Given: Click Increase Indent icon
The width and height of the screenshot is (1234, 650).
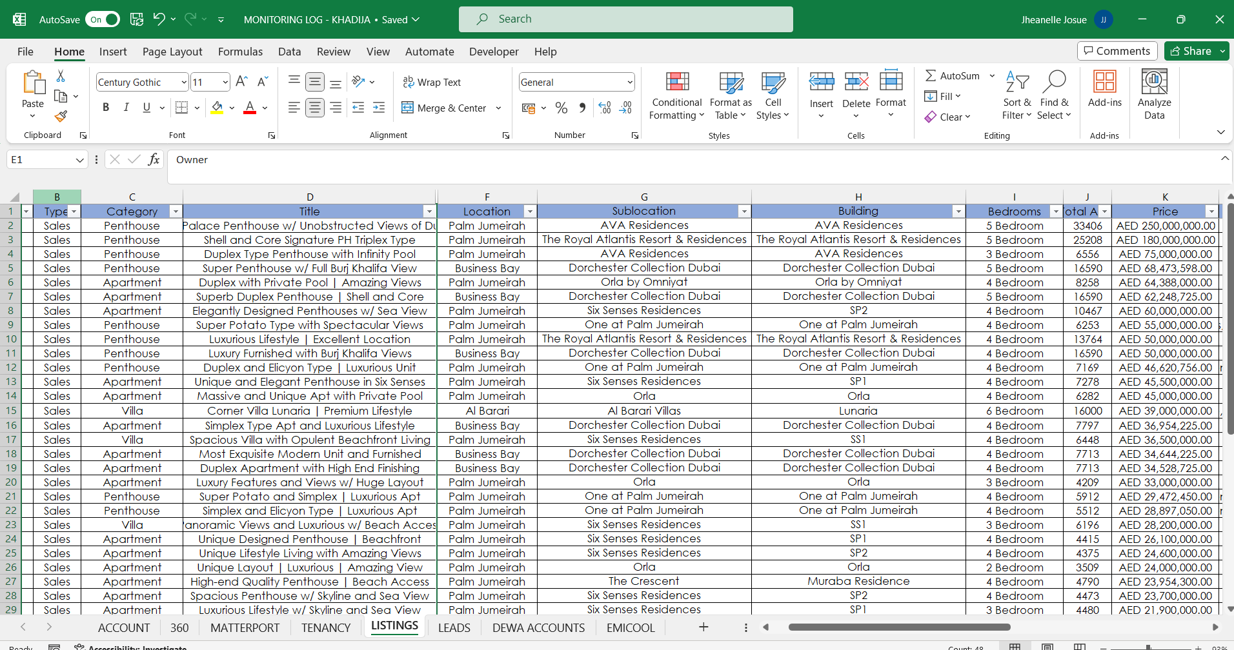Looking at the screenshot, I should click(379, 108).
